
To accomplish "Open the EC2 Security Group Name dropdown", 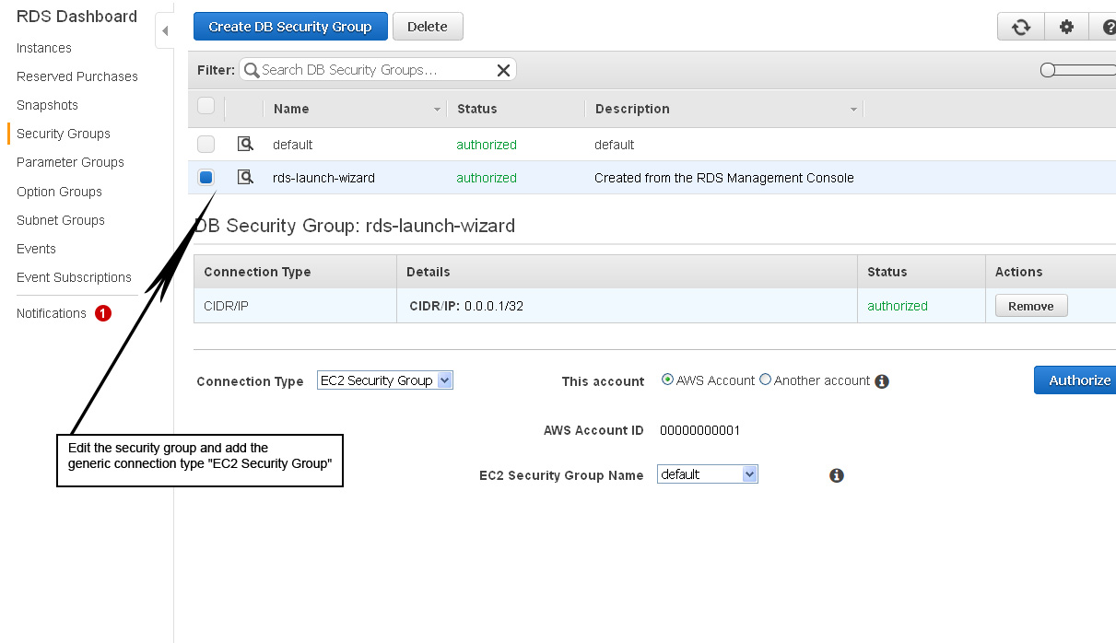I will tap(708, 473).
